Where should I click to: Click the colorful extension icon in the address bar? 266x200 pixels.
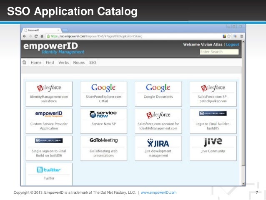pyautogui.click(x=224, y=36)
